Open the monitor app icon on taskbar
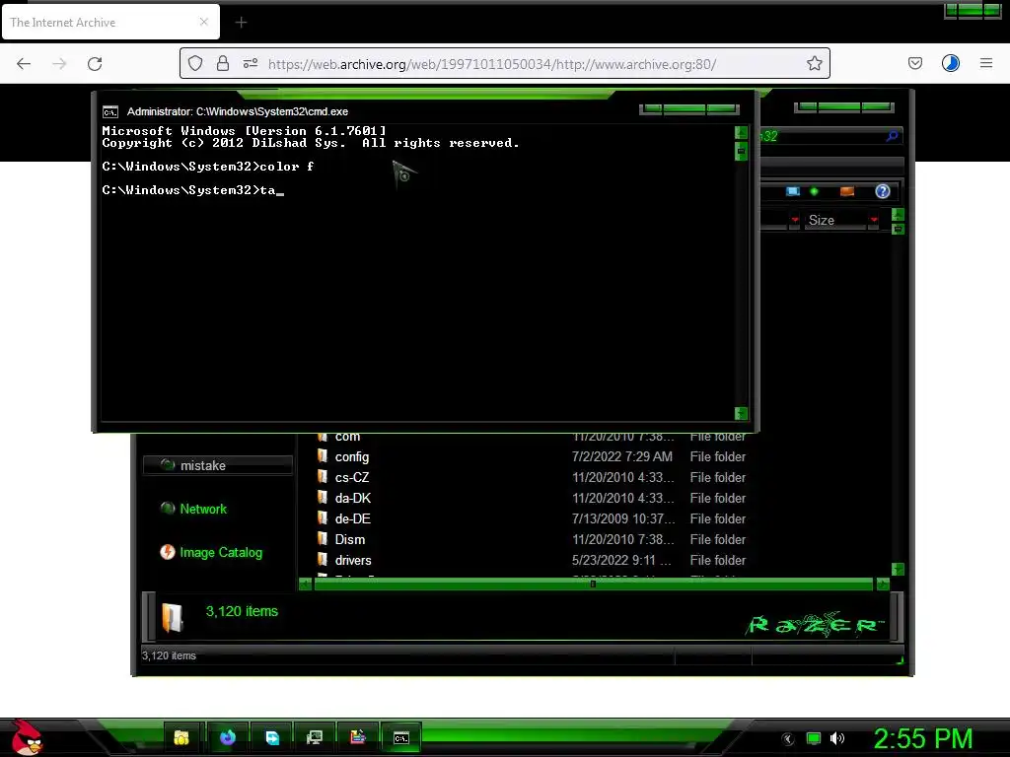Image resolution: width=1010 pixels, height=757 pixels. tap(315, 737)
